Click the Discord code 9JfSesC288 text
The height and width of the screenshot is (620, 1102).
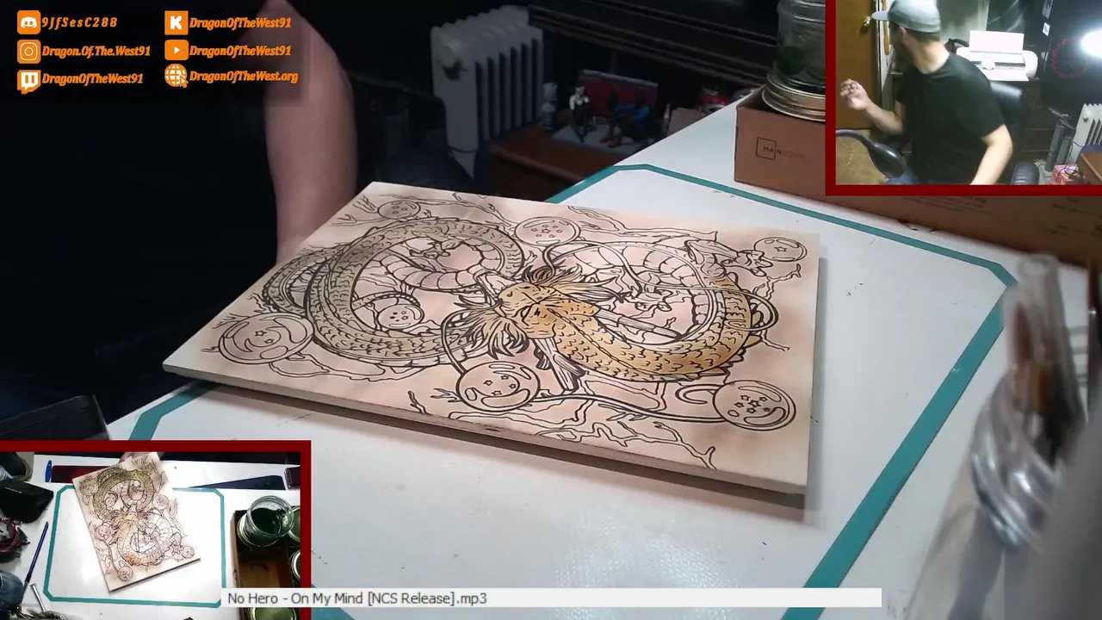79,23
